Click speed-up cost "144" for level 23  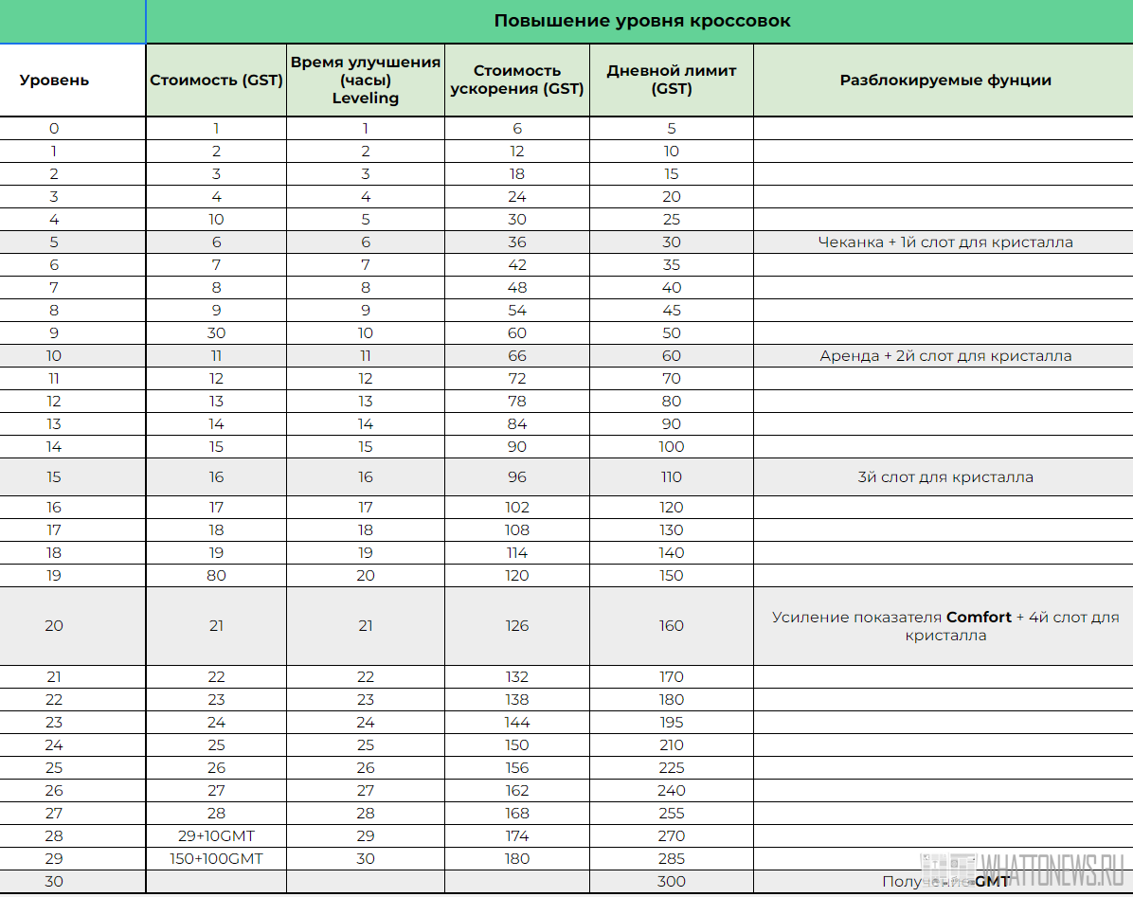point(516,722)
